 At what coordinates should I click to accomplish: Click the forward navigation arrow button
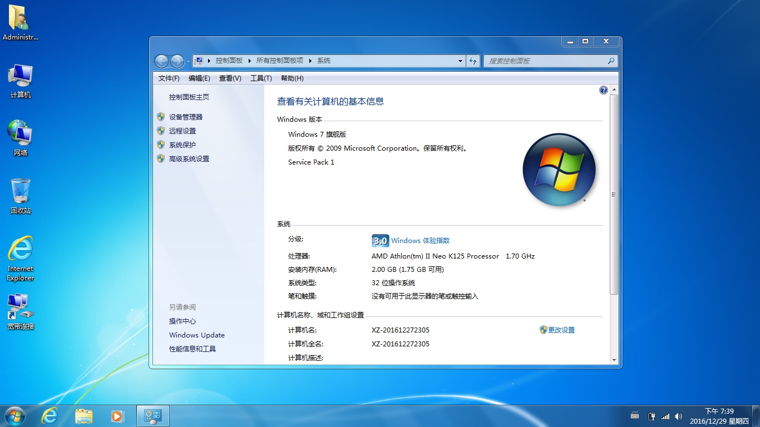(177, 61)
